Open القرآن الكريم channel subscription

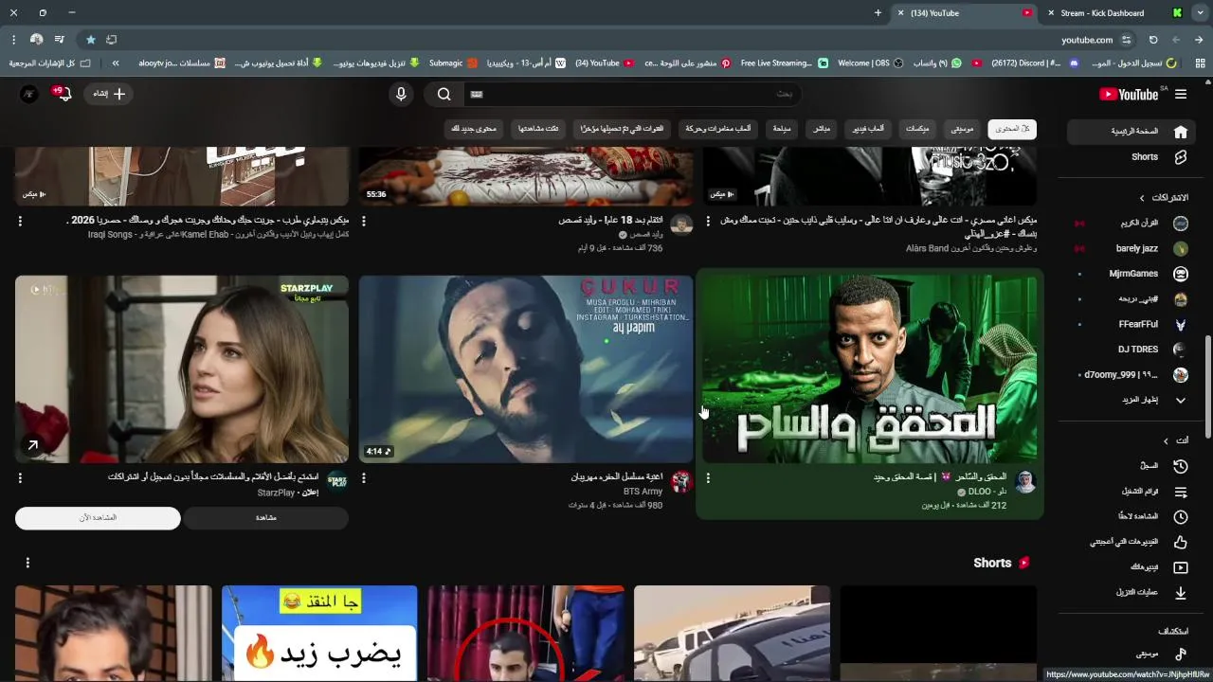[1132, 224]
